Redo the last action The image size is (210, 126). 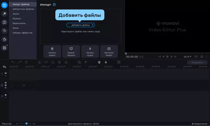pos(20,62)
